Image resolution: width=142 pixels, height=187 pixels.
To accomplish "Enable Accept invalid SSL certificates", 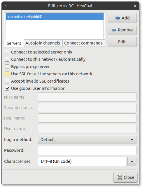I will click(7, 81).
